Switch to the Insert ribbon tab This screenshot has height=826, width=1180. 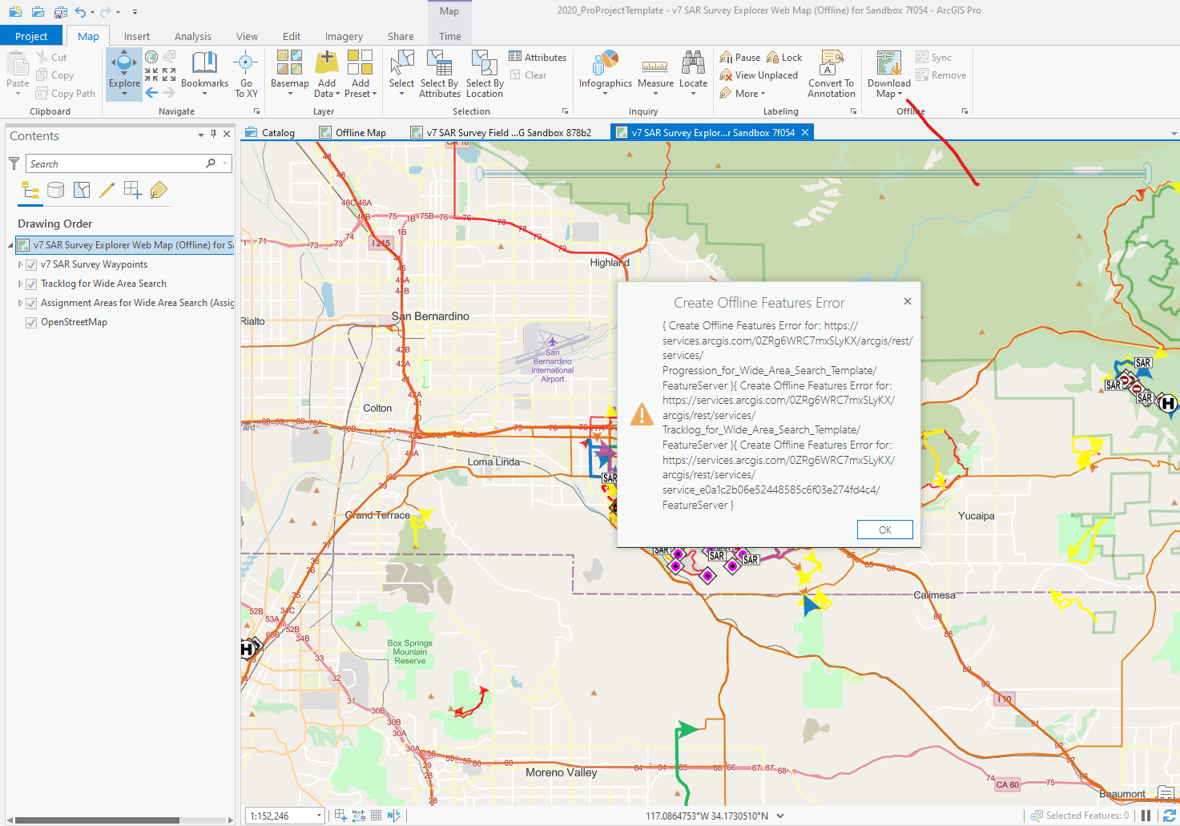pos(137,36)
